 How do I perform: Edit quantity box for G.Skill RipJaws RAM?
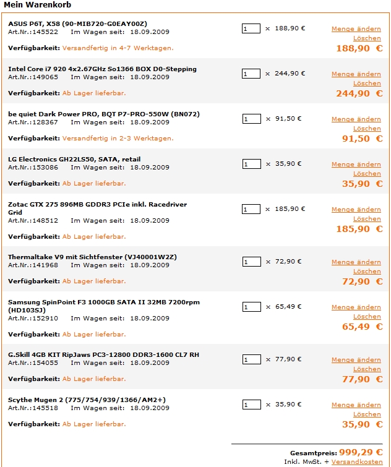tap(252, 359)
